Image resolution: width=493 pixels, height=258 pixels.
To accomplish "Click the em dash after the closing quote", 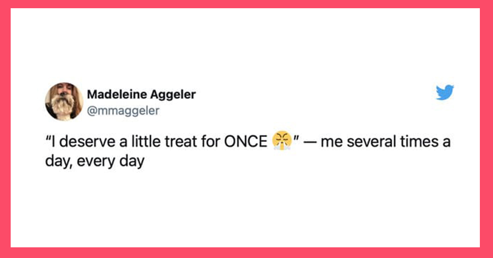I will [309, 143].
